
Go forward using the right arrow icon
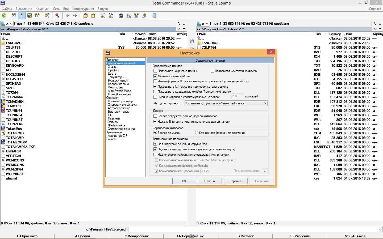75,16
